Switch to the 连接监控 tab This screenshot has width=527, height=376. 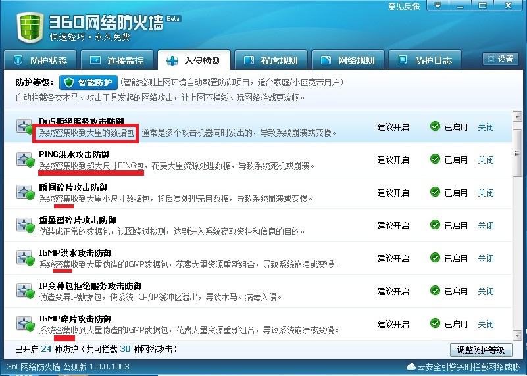[x=117, y=60]
